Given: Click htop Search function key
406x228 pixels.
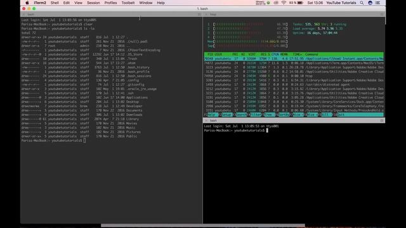Looking at the screenshot, I should click(241, 115).
